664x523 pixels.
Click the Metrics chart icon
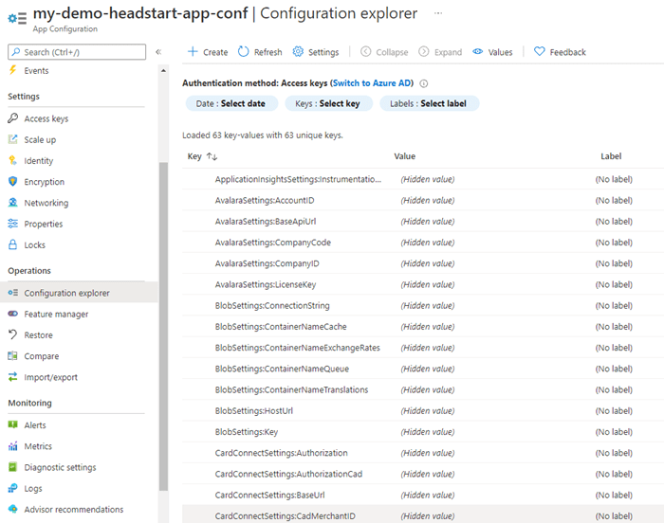click(12, 445)
